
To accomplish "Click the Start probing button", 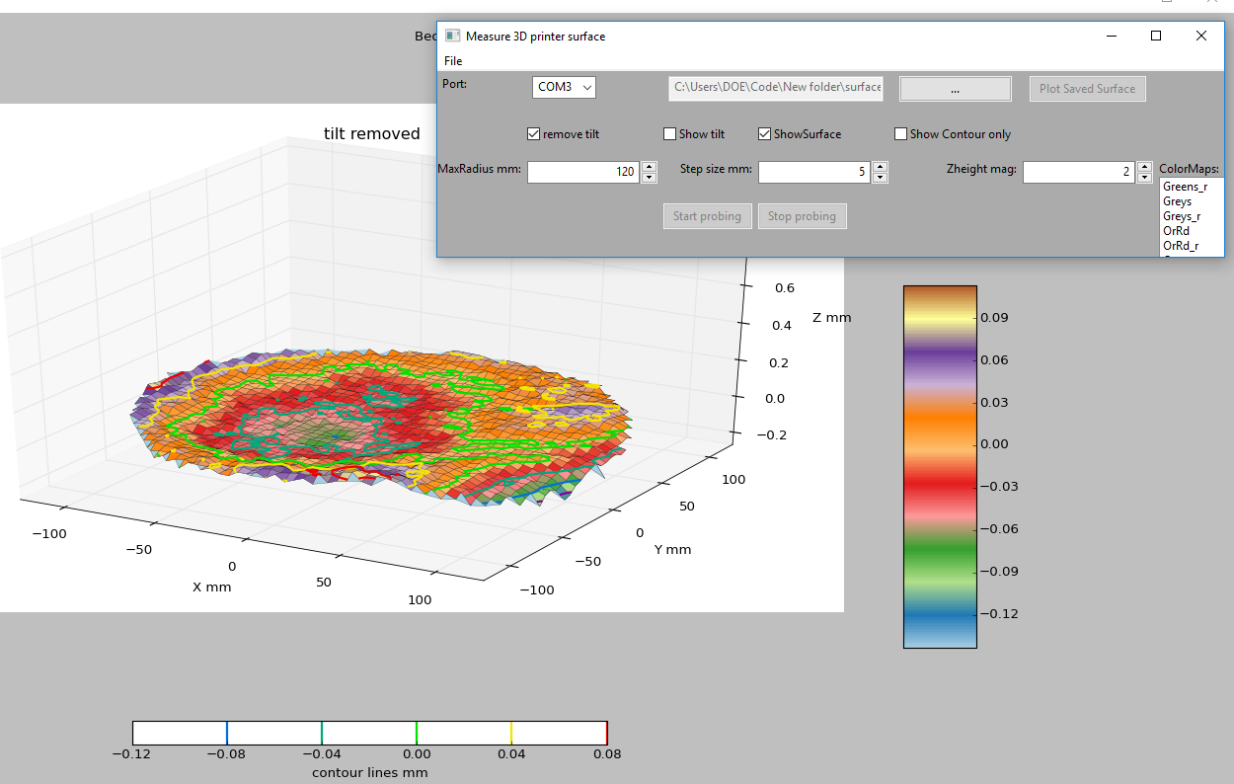I will [x=707, y=216].
